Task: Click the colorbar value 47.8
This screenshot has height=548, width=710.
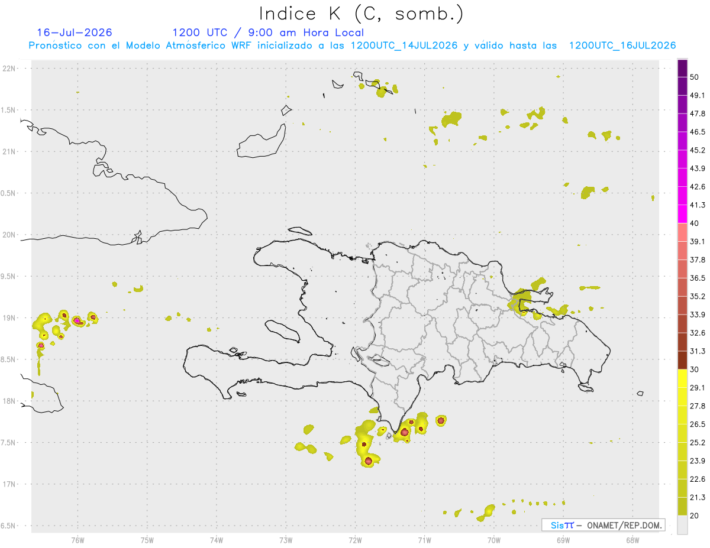Action: (698, 114)
